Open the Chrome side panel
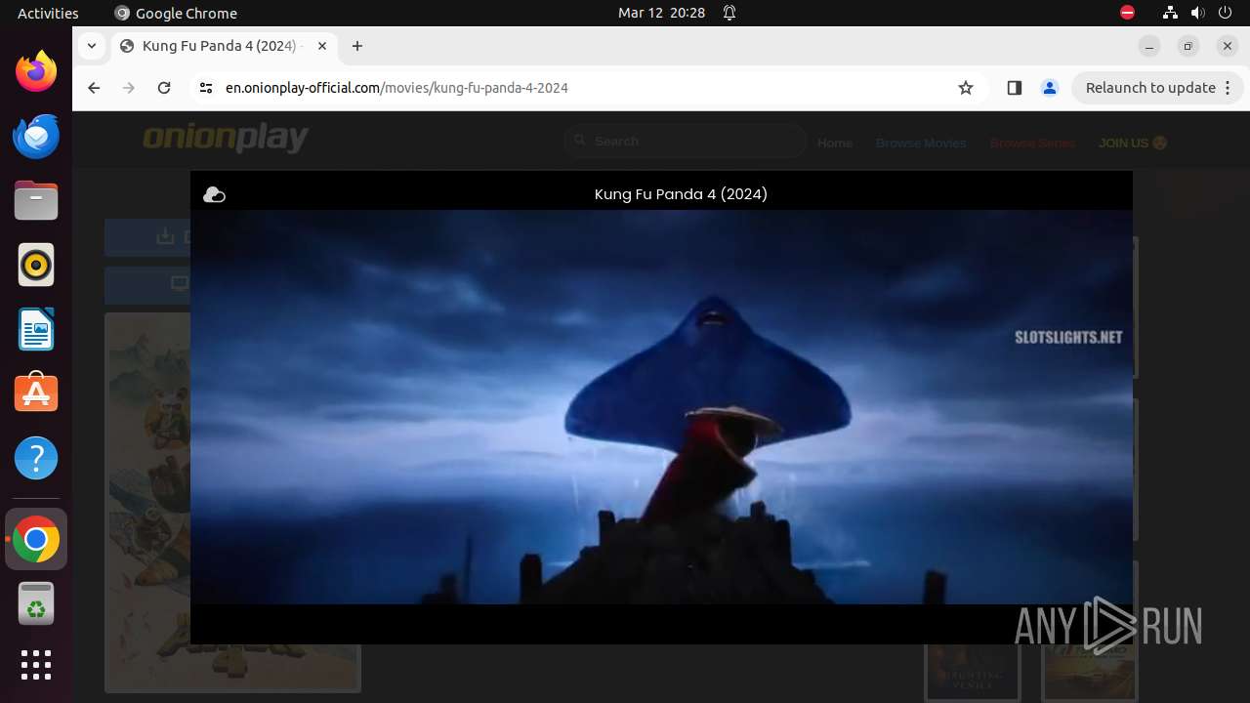This screenshot has width=1250, height=703. click(1014, 88)
